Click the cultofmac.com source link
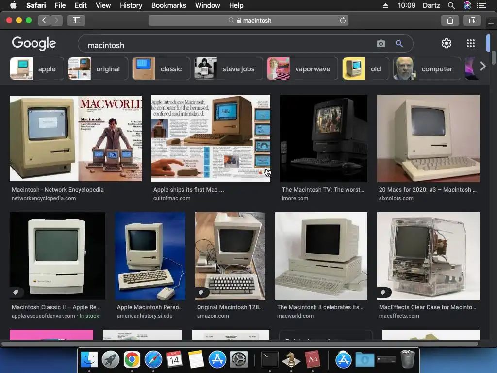The height and width of the screenshot is (373, 497). click(172, 198)
